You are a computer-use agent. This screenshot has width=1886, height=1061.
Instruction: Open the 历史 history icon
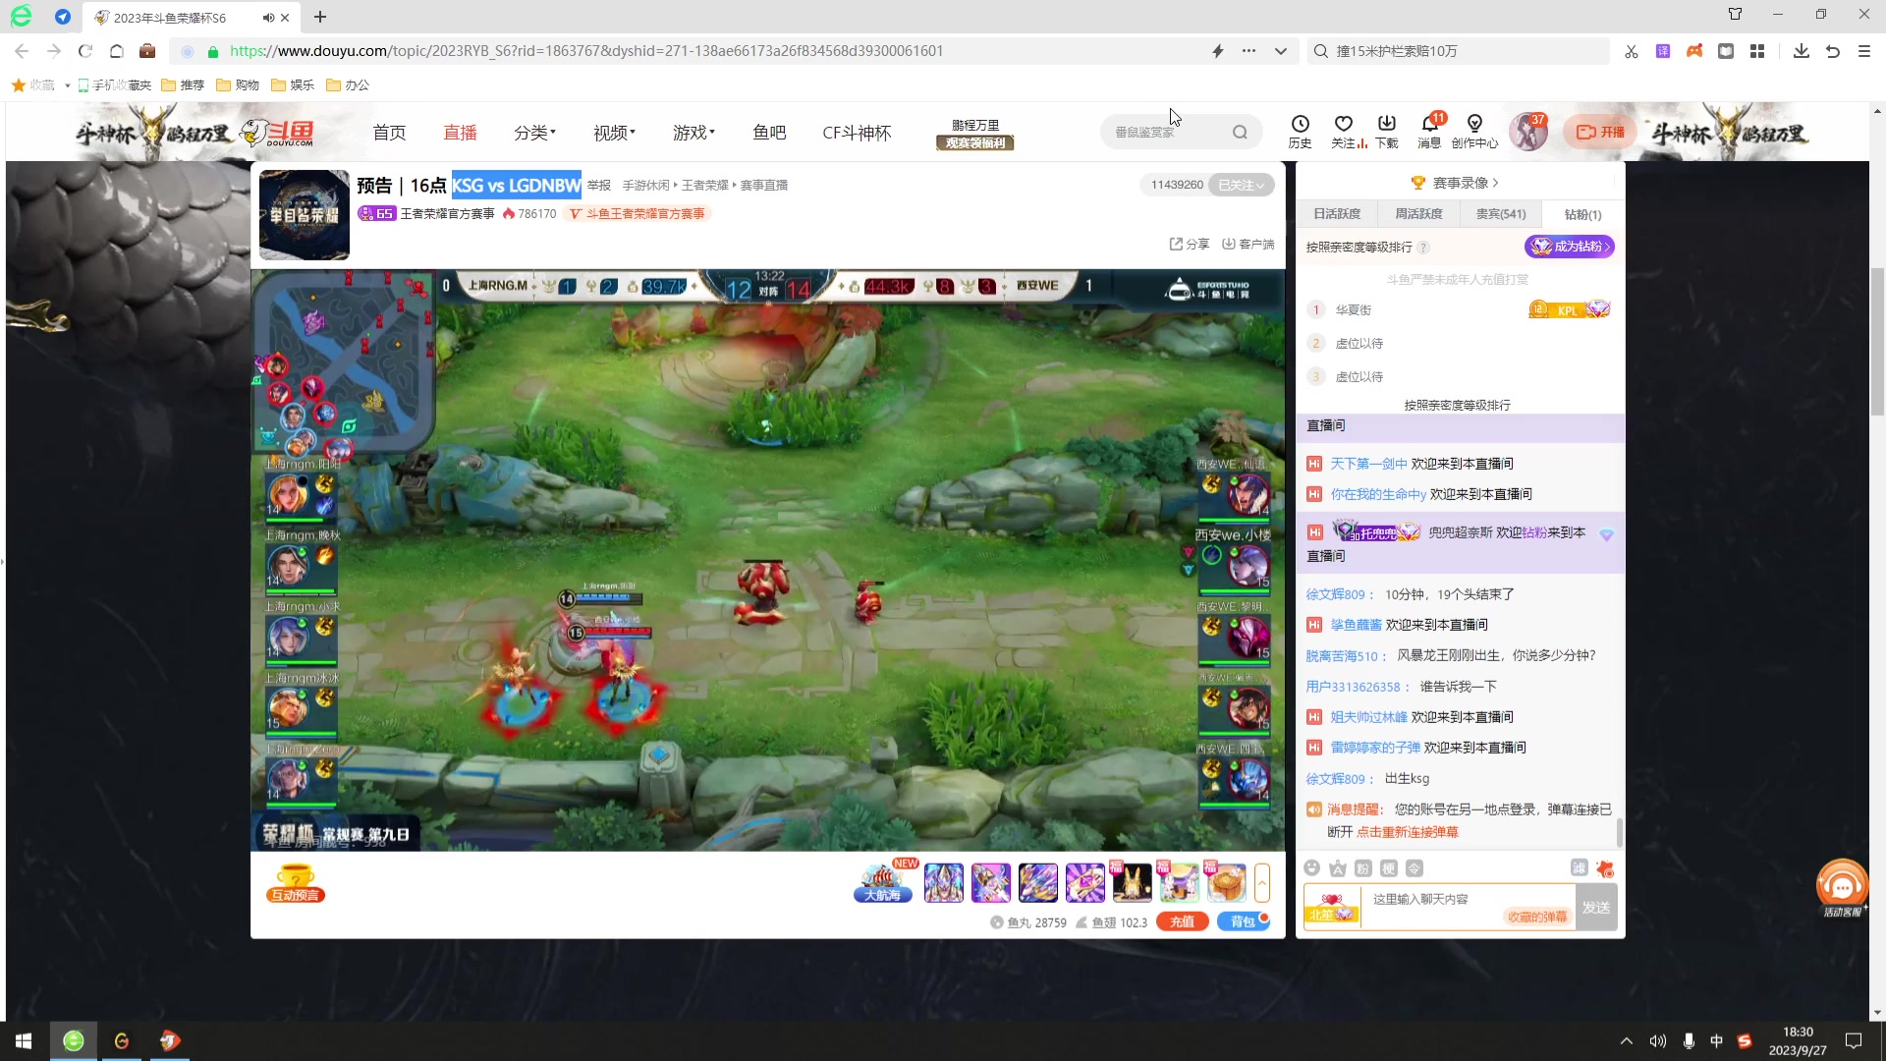(1300, 131)
